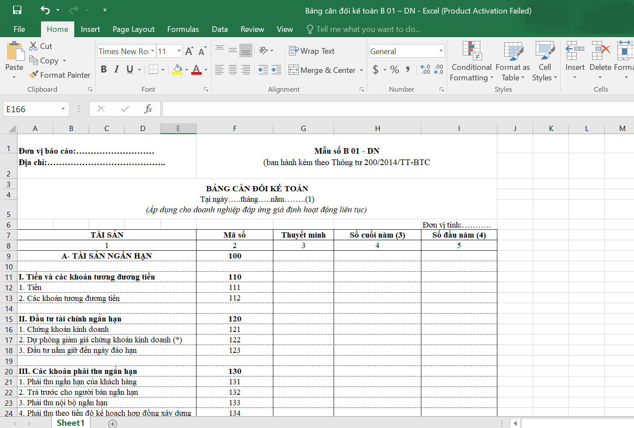Apply red Font Color letter A

coord(196,69)
